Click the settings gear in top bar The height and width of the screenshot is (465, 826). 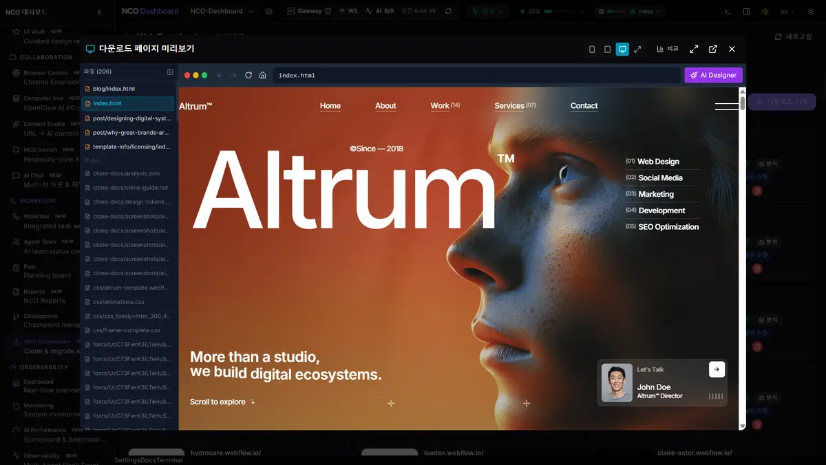[x=269, y=11]
